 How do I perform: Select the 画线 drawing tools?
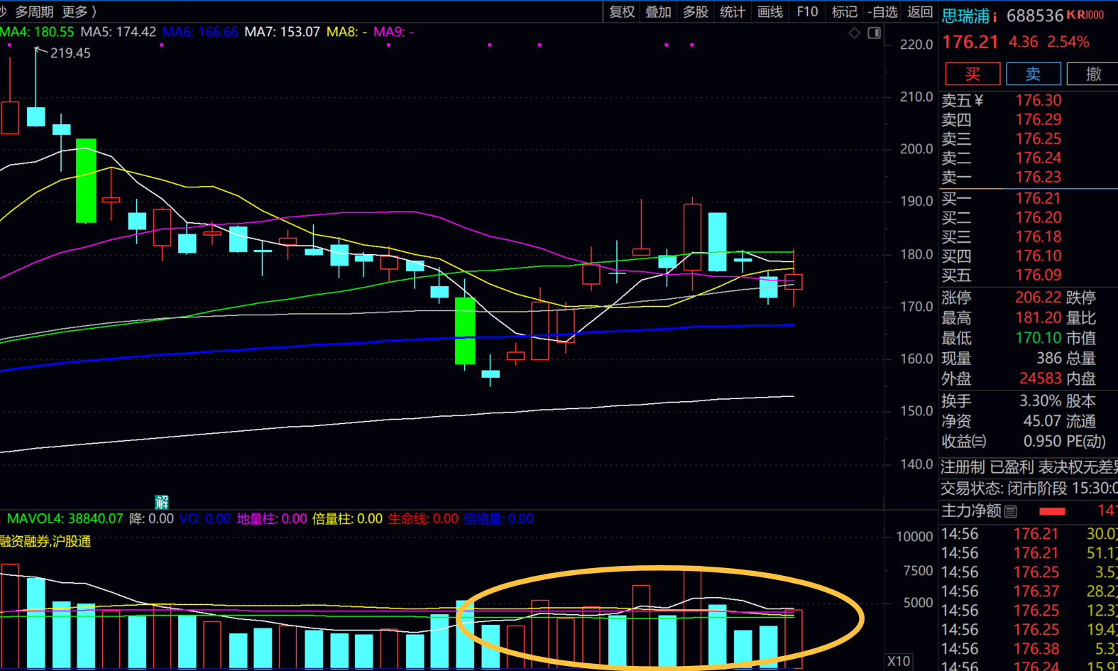(769, 12)
